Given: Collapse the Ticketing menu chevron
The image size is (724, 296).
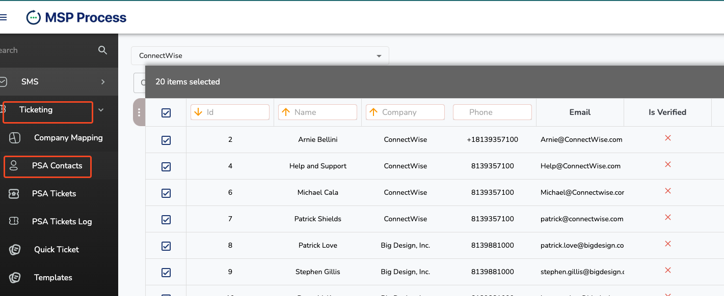Looking at the screenshot, I should (101, 110).
